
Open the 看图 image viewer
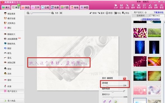pos(162,6)
